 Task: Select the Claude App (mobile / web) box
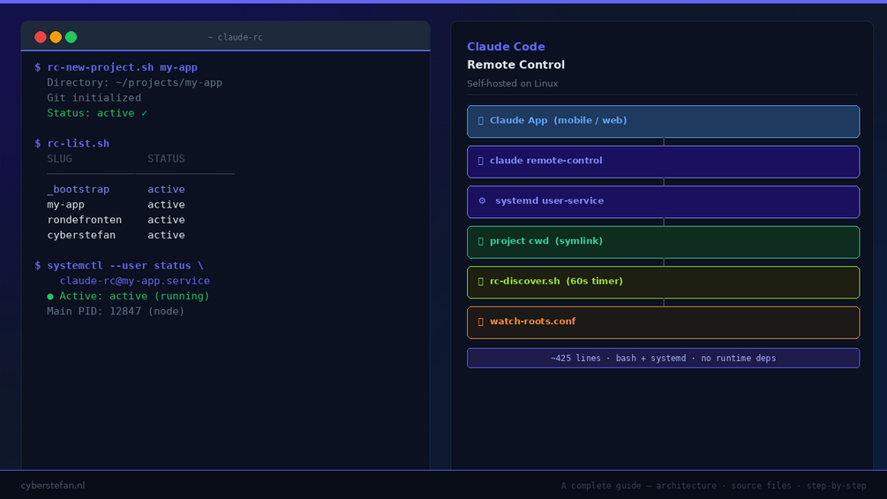[663, 121]
